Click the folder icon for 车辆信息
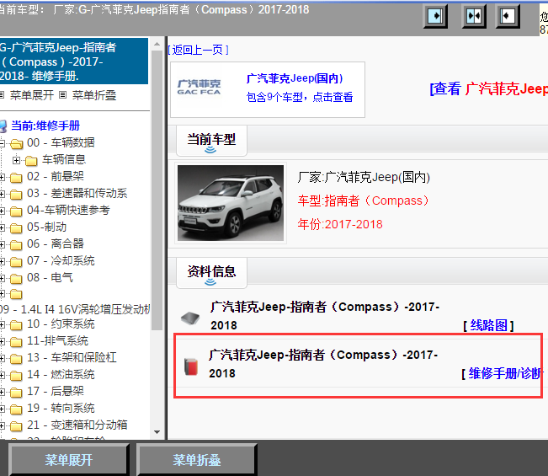Image resolution: width=548 pixels, height=476 pixels. point(31,161)
